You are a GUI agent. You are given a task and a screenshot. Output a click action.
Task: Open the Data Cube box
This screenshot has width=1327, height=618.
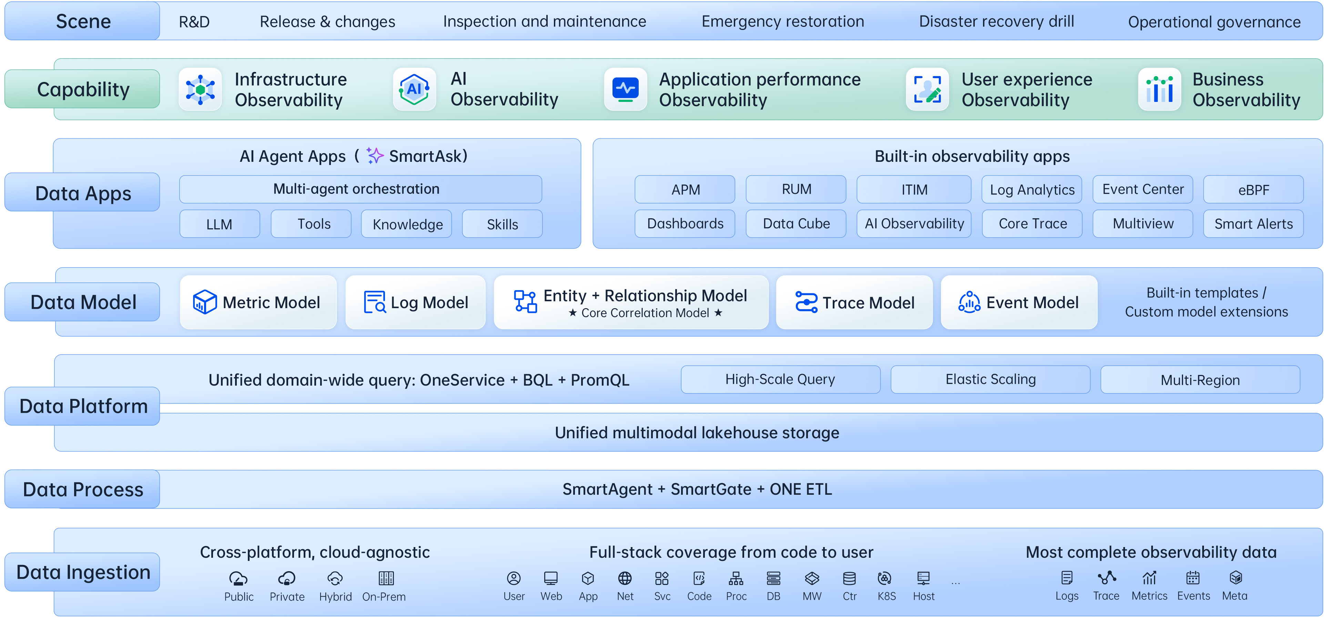pos(796,224)
